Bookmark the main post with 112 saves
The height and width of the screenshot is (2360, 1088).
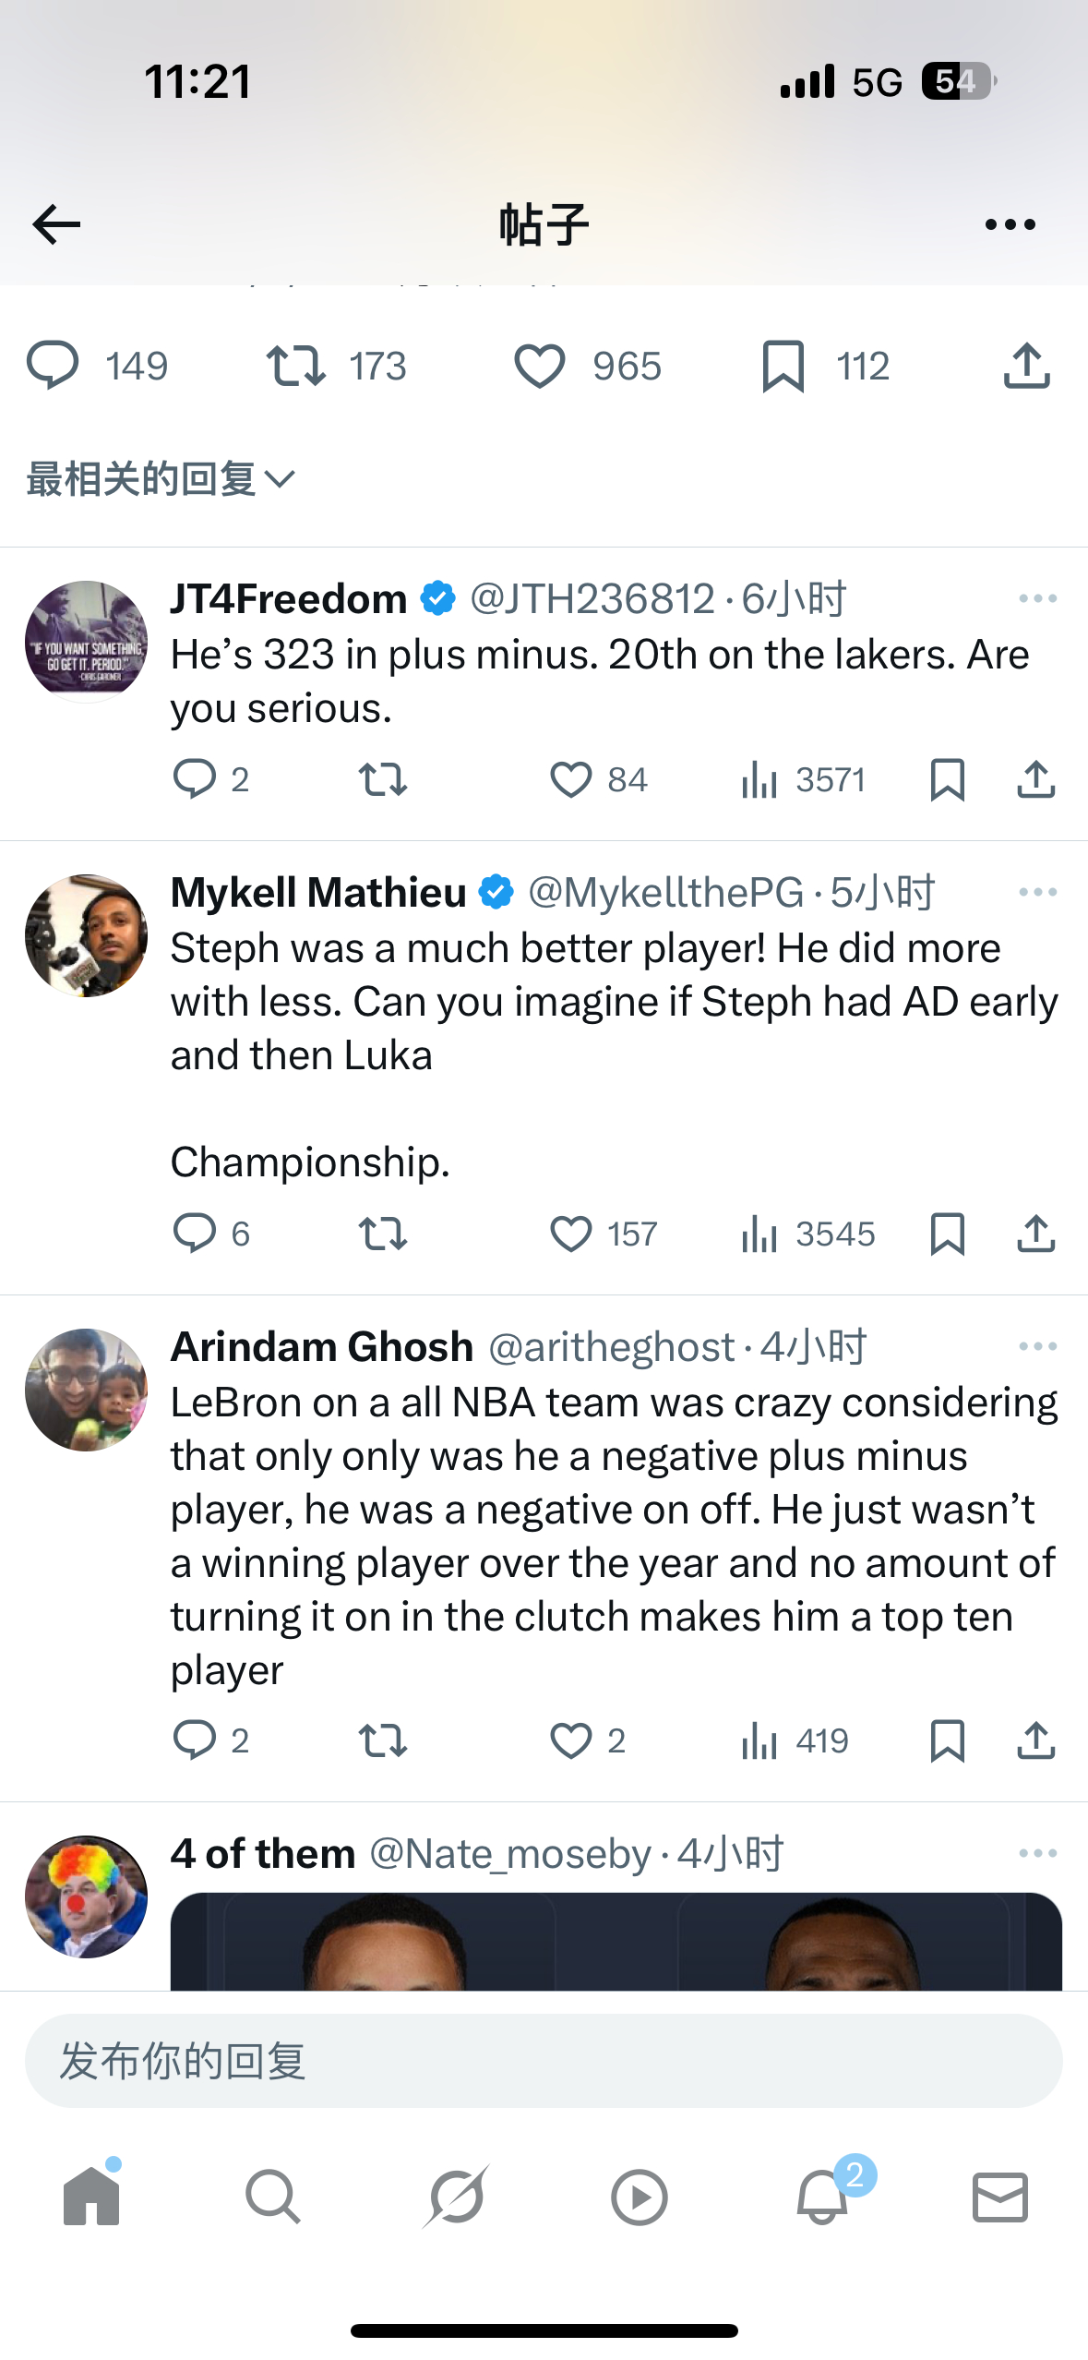tap(783, 367)
